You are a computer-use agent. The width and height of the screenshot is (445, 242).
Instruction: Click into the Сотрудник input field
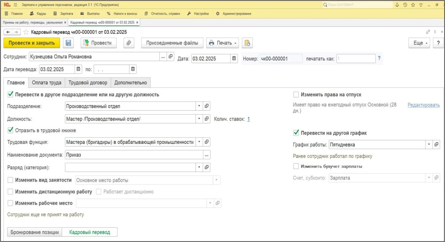point(94,57)
